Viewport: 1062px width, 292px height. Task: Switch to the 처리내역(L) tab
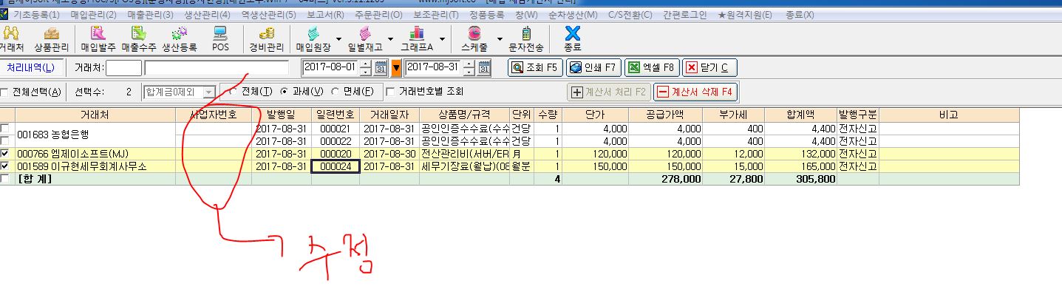click(30, 68)
